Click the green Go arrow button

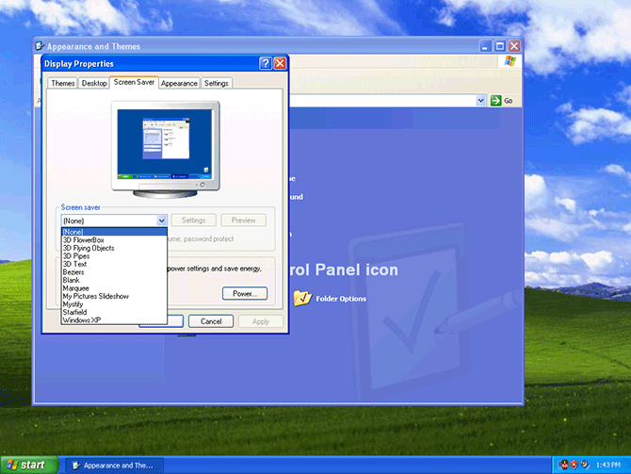tap(495, 101)
